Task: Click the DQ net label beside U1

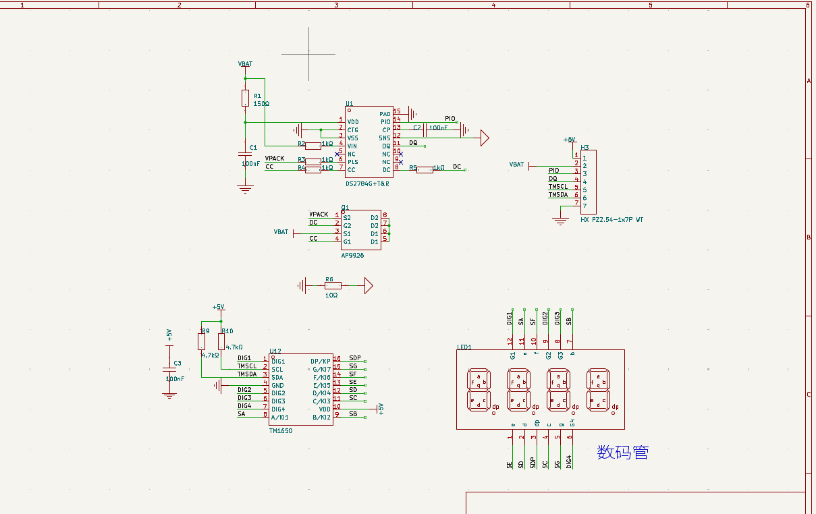Action: click(x=413, y=142)
